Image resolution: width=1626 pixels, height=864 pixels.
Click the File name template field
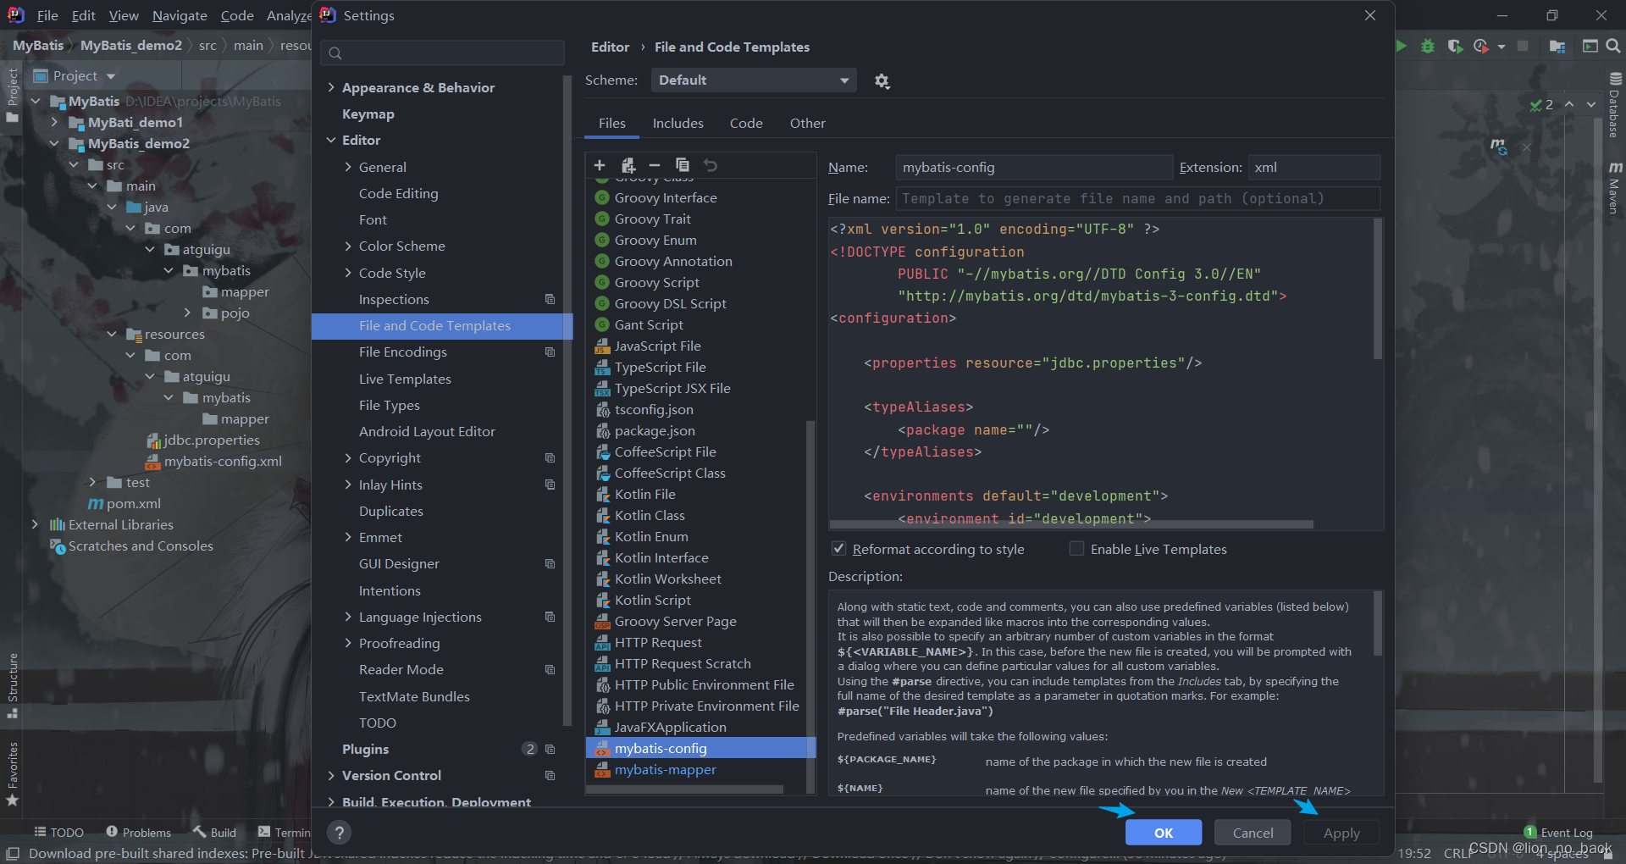[x=1137, y=198]
